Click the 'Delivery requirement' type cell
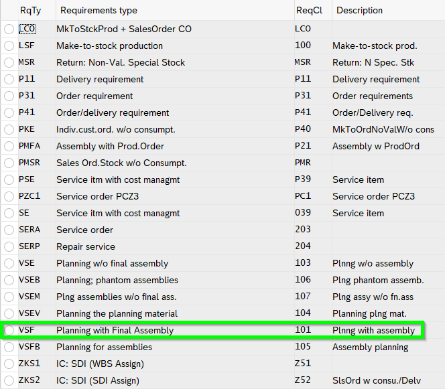 point(100,79)
